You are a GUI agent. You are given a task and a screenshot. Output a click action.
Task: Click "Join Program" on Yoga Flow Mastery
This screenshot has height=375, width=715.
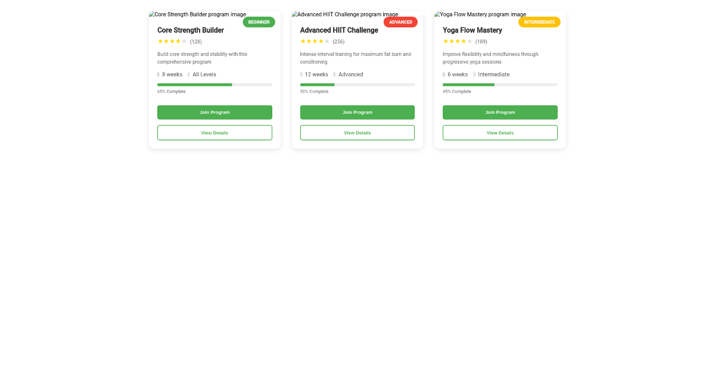click(x=500, y=112)
